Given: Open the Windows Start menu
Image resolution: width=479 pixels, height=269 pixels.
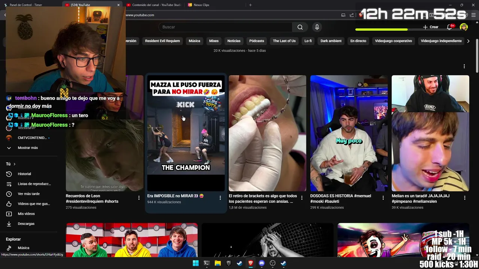Looking at the screenshot, I should 195,263.
